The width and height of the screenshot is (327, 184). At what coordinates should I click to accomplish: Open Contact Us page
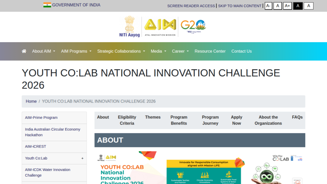[x=241, y=51]
